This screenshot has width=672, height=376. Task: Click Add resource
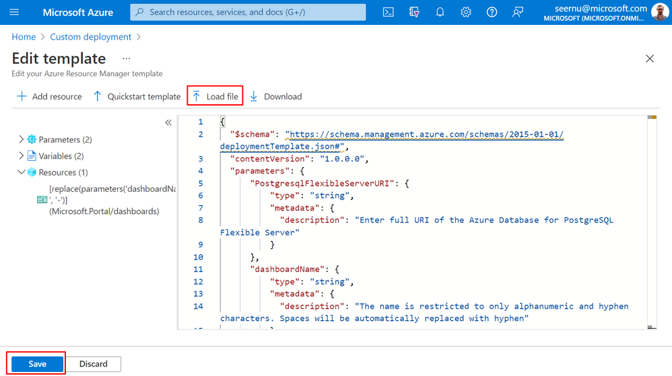coord(49,96)
